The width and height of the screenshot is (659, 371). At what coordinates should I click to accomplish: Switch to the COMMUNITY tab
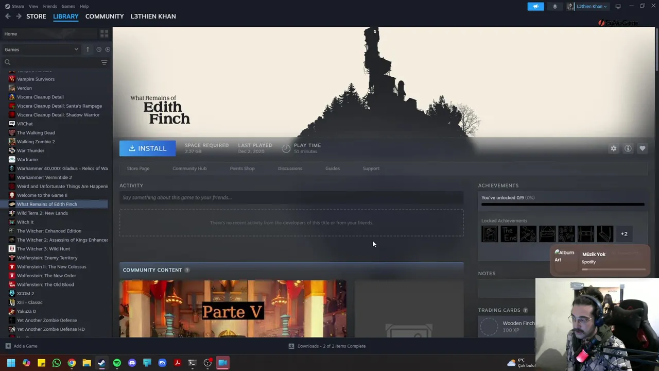click(x=105, y=16)
